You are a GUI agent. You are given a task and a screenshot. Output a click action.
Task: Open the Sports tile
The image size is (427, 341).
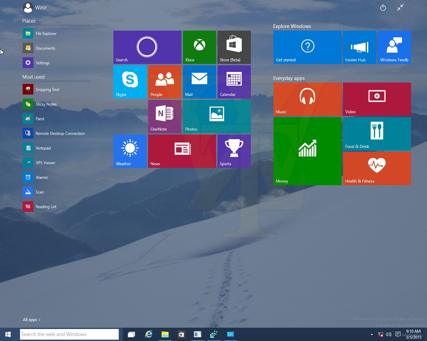click(234, 151)
